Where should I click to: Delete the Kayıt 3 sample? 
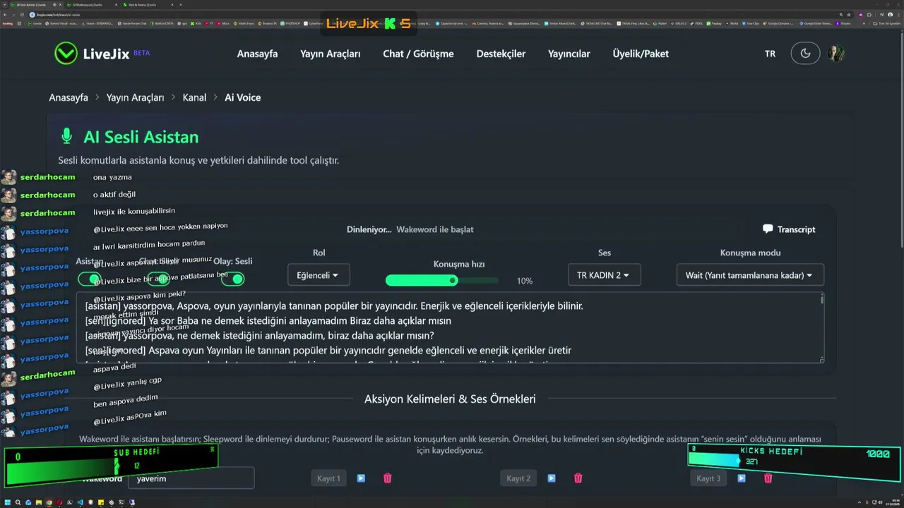pyautogui.click(x=768, y=478)
